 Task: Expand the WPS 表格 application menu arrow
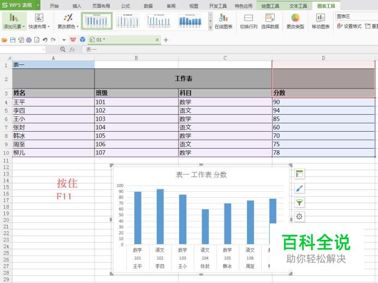pyautogui.click(x=38, y=5)
